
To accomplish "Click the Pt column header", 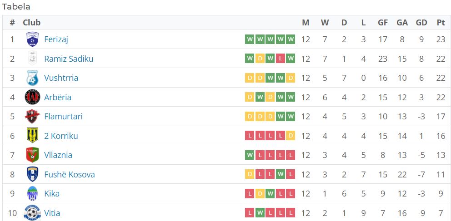I will [441, 23].
